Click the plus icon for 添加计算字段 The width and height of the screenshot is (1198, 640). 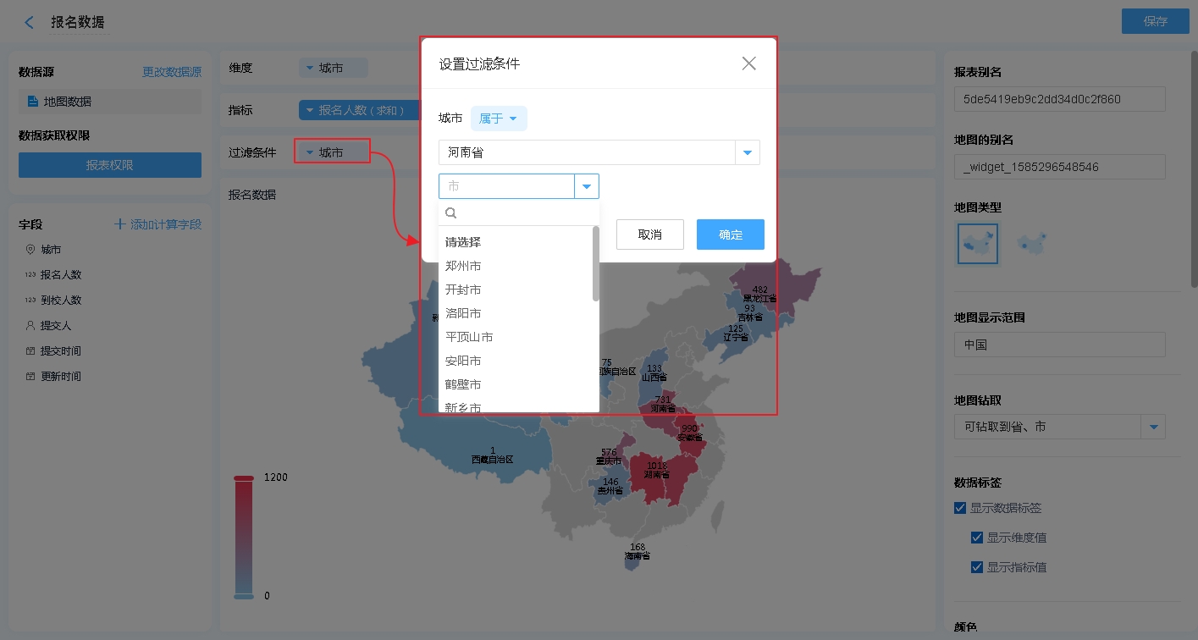tap(120, 224)
